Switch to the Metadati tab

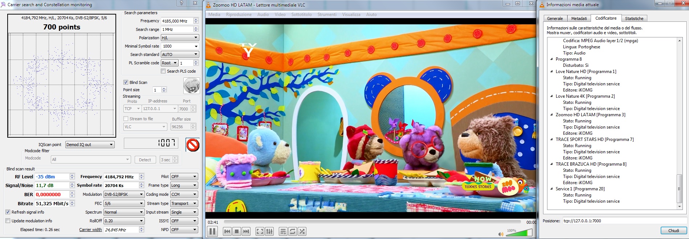tap(579, 19)
